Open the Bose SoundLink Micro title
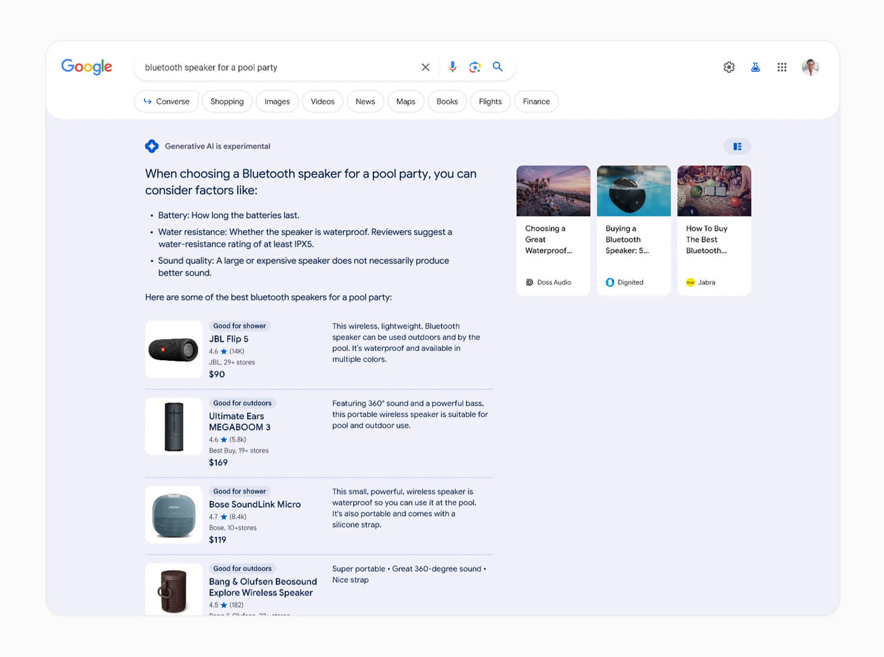The image size is (884, 657). pyautogui.click(x=255, y=504)
